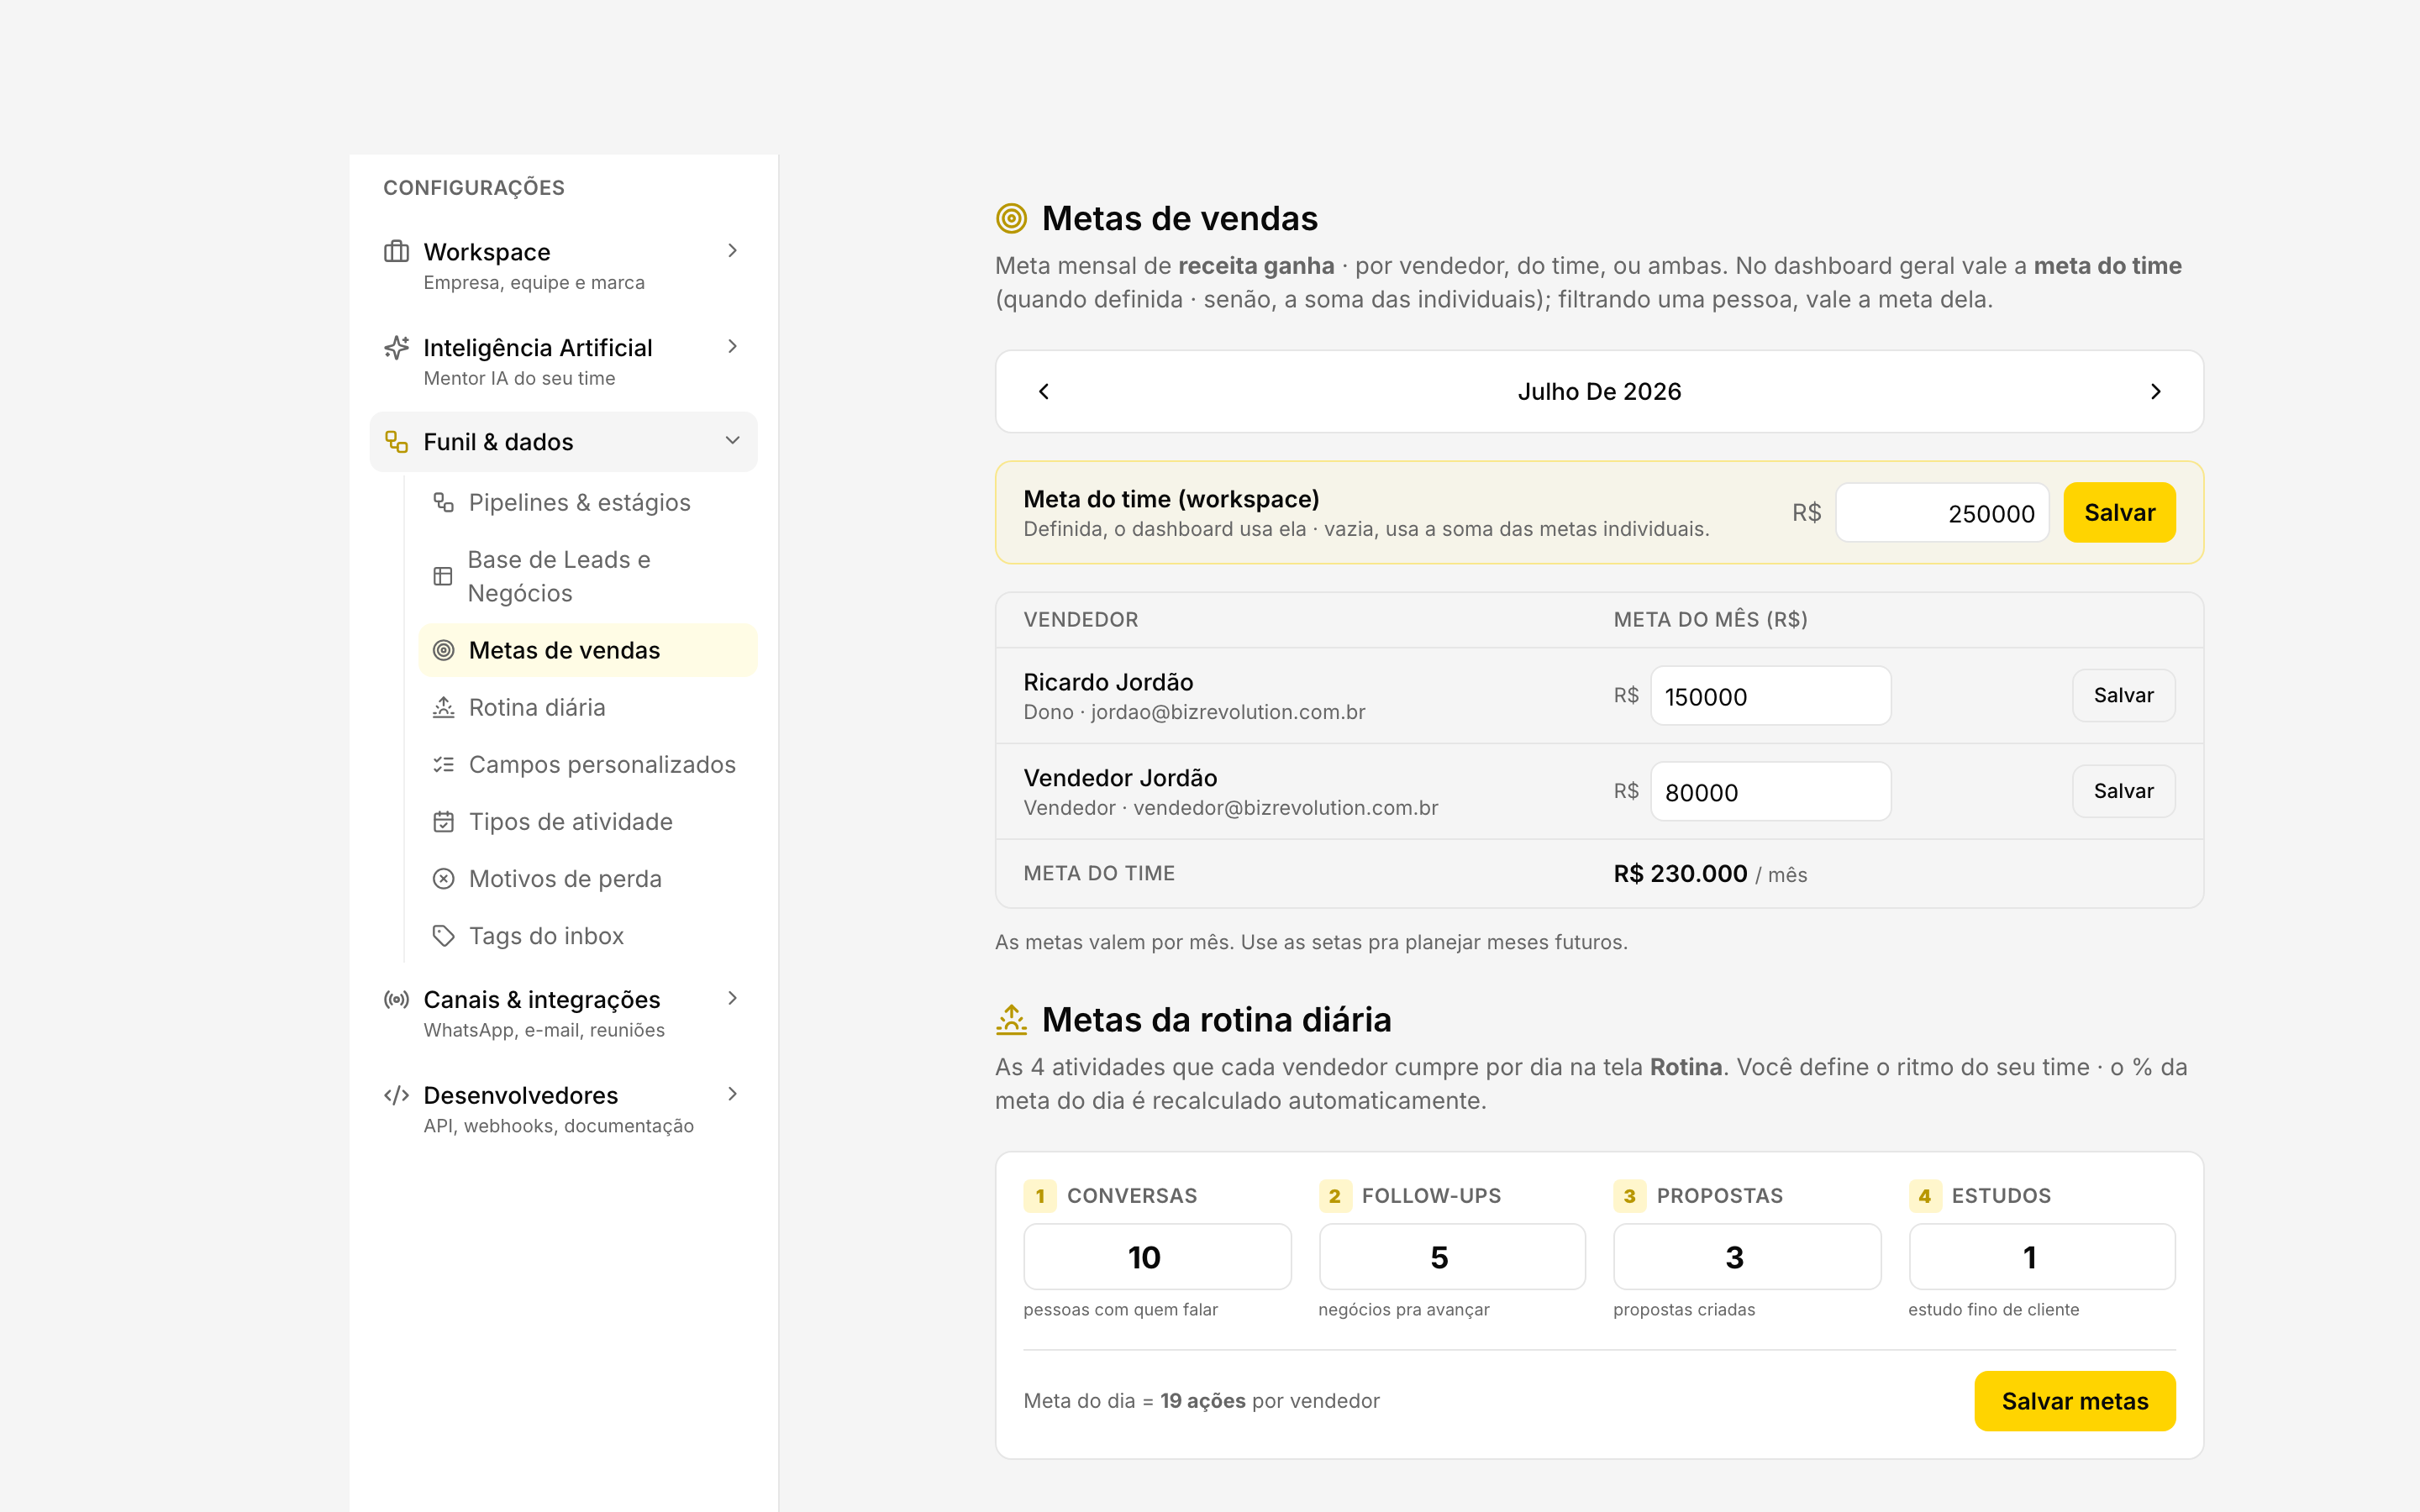Expand the Desenvolvedores chevron

click(732, 1094)
